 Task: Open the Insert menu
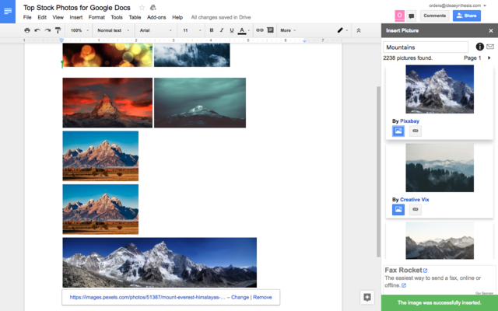(x=76, y=17)
